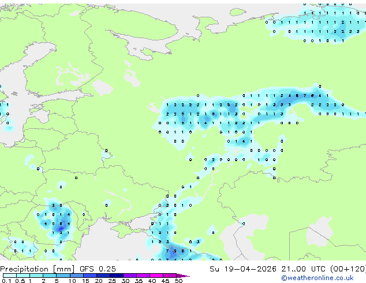Click the "Precipitation [mm]" legend title

[37, 269]
